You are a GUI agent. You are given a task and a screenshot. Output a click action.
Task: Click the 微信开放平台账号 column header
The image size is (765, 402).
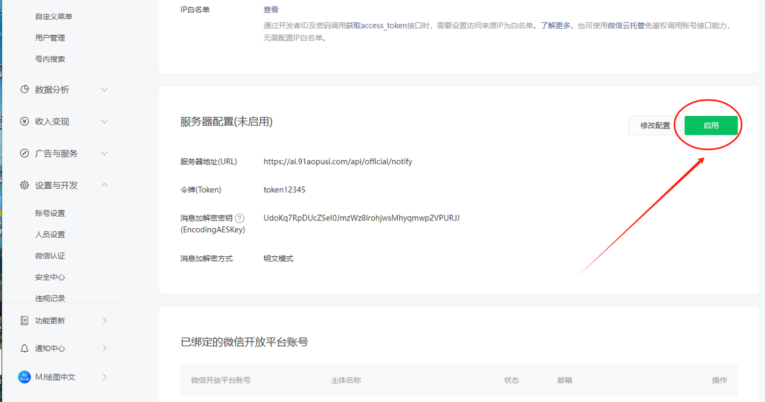221,380
